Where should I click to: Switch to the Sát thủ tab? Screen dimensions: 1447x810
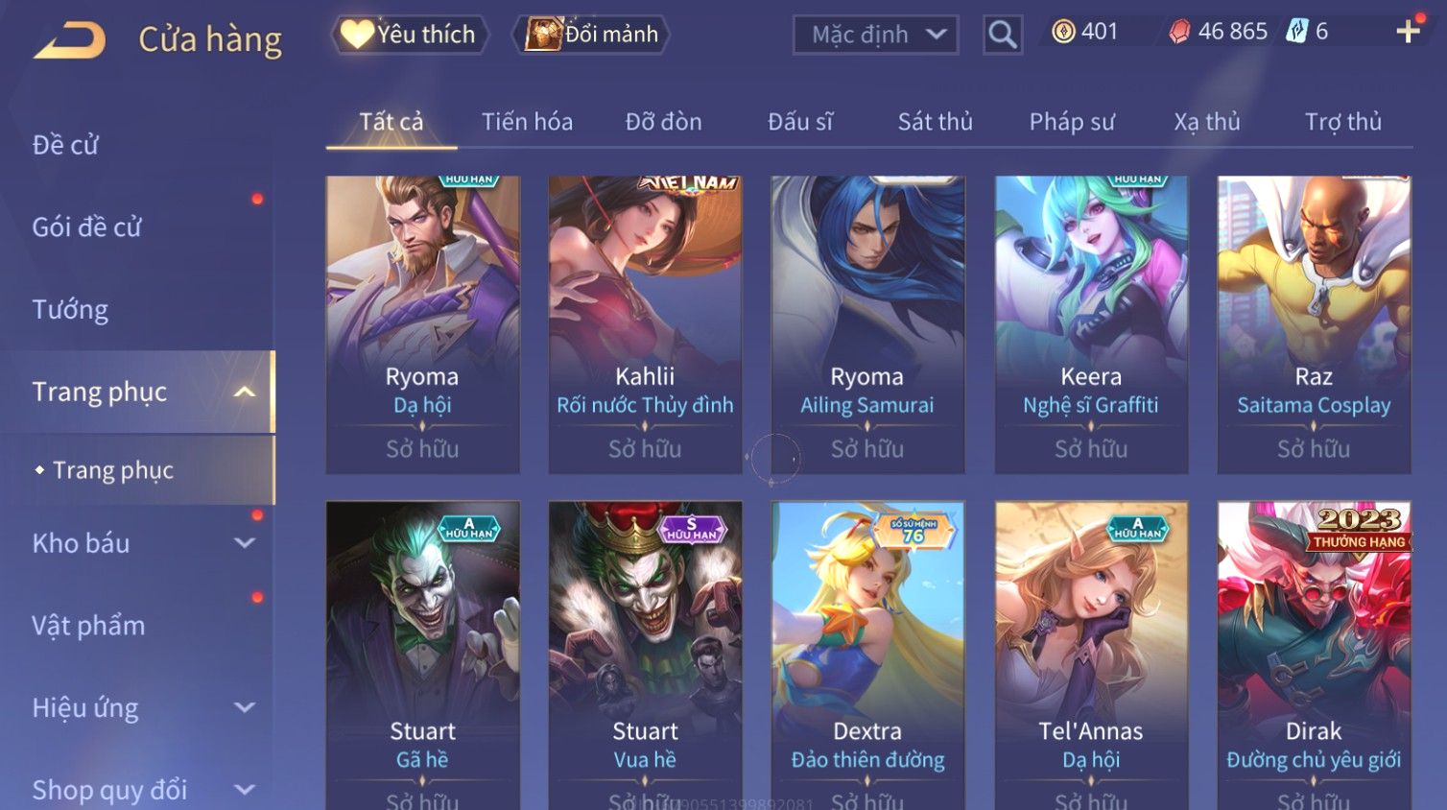tap(935, 122)
